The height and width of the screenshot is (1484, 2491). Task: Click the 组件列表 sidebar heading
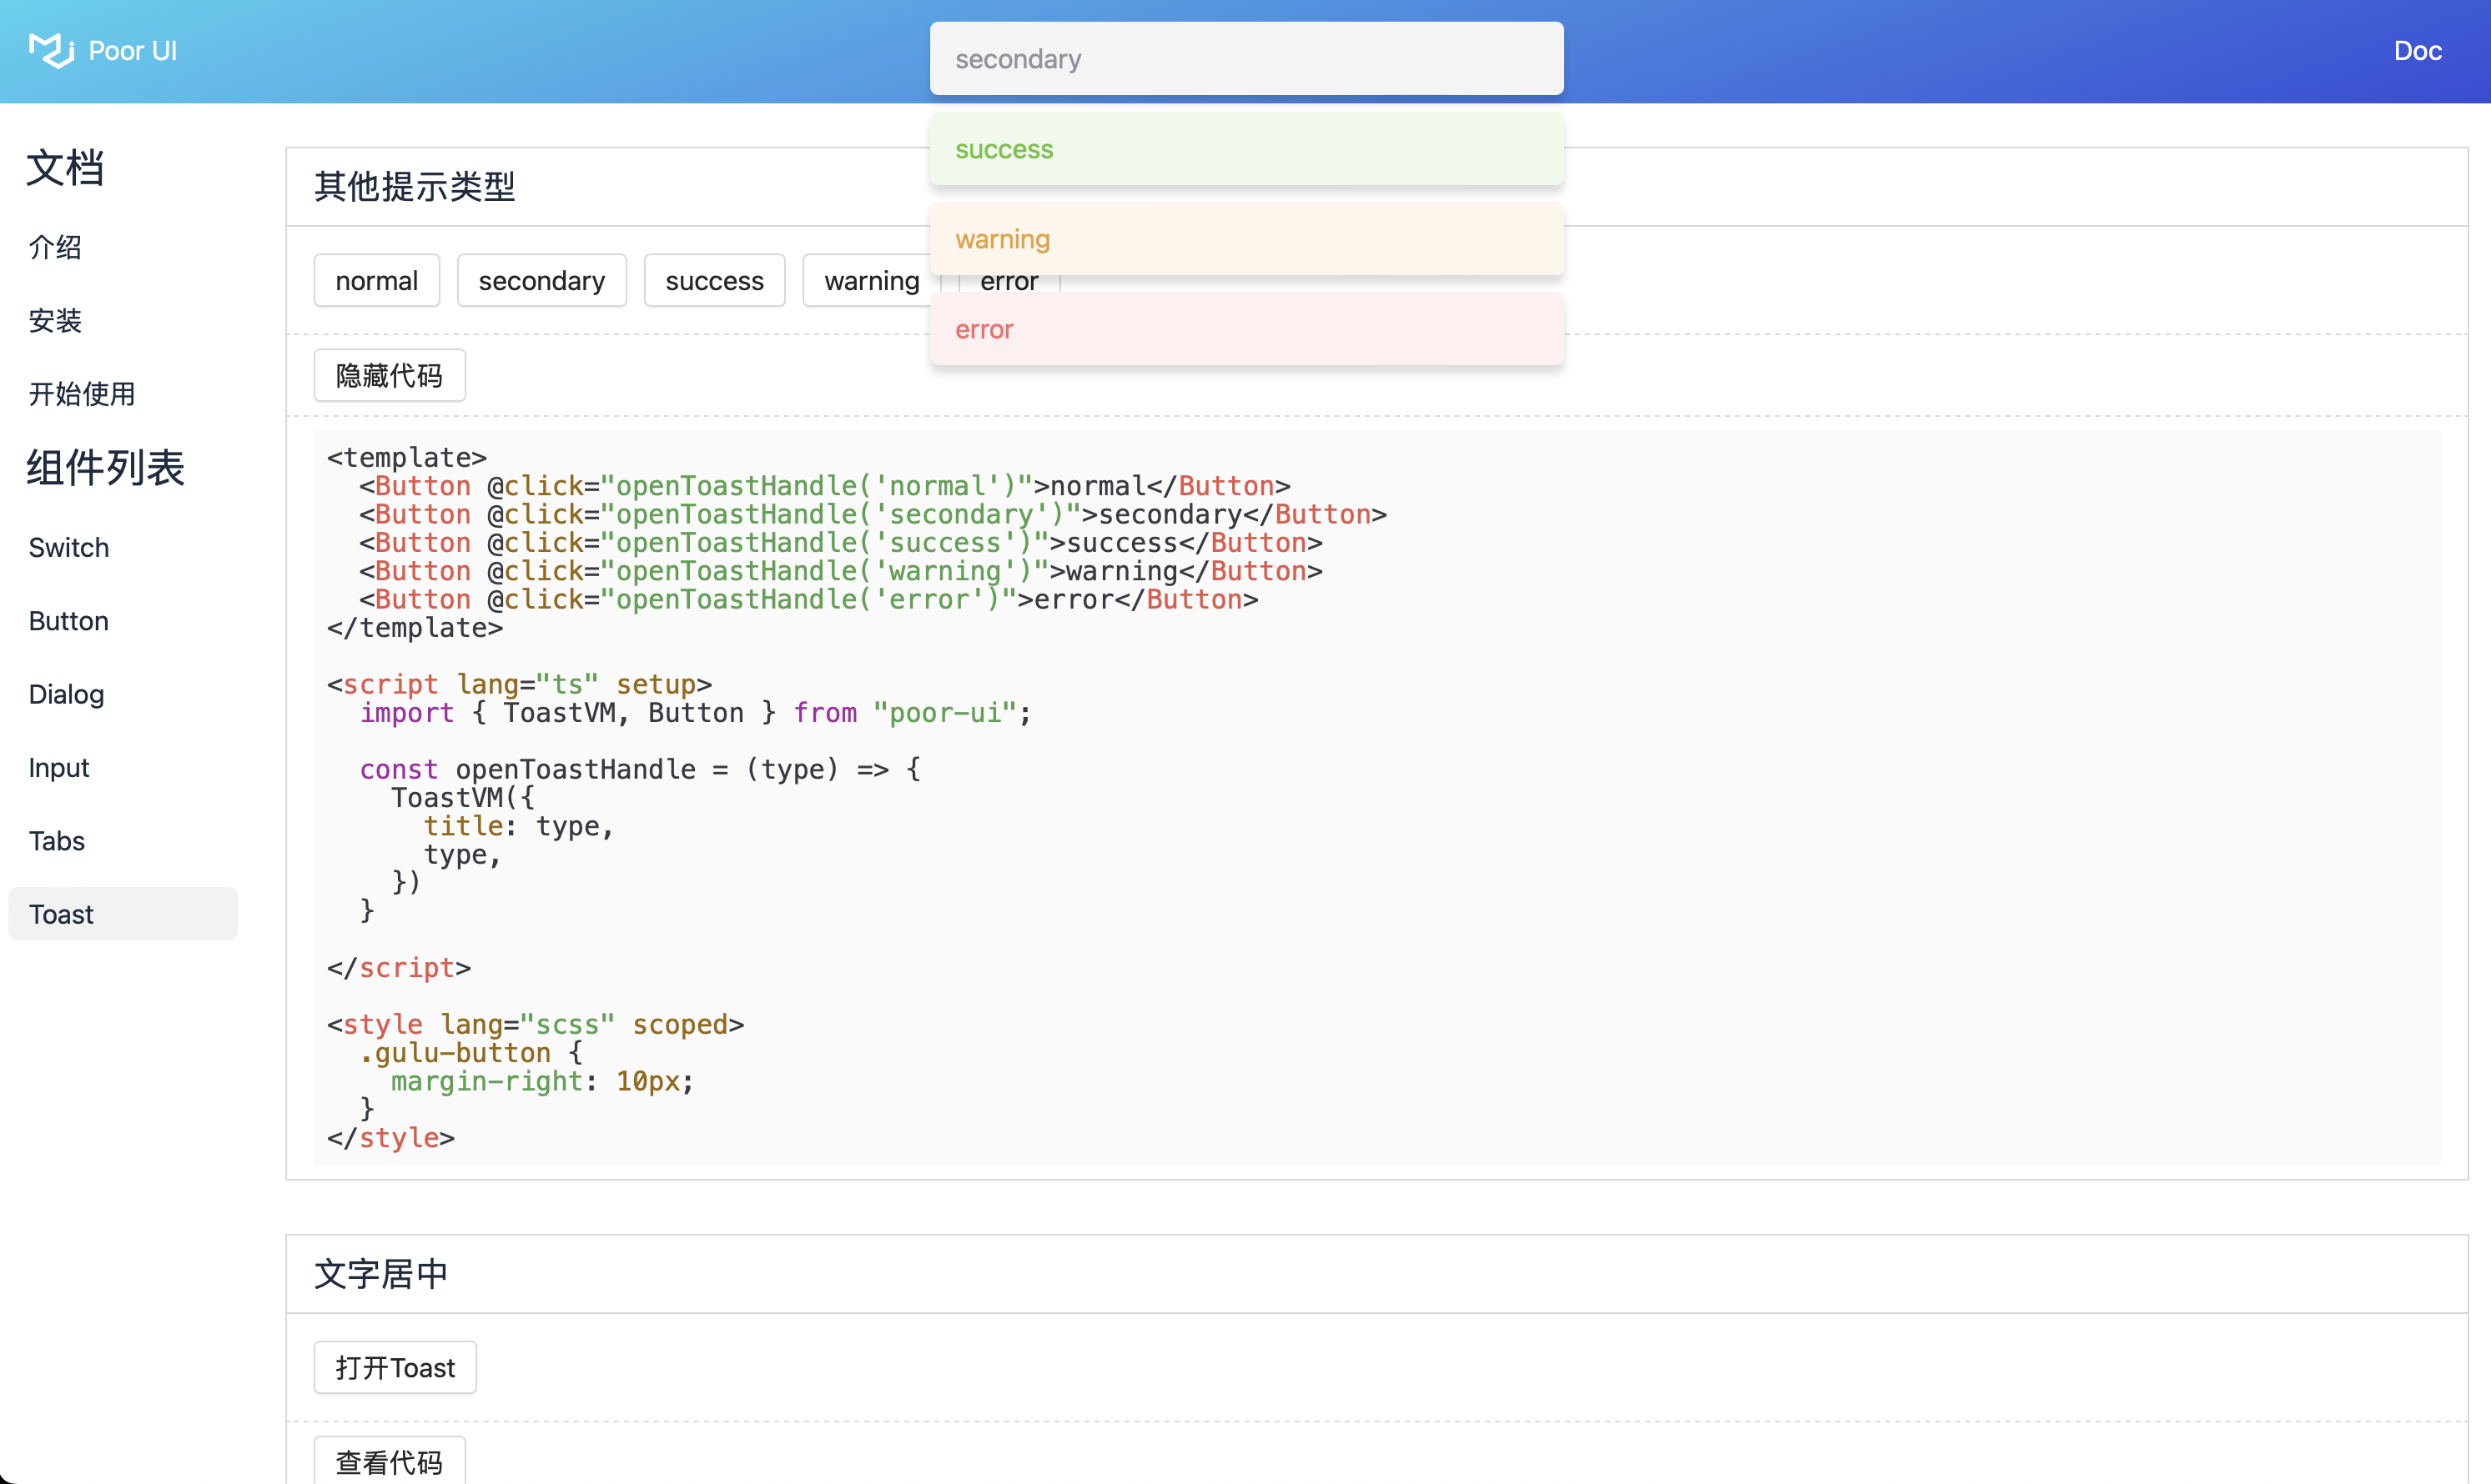105,467
